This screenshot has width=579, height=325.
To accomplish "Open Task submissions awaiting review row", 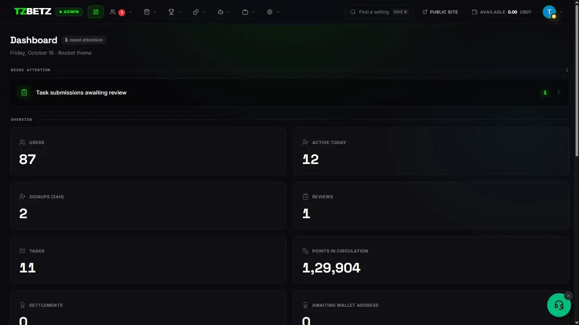I will (x=289, y=92).
